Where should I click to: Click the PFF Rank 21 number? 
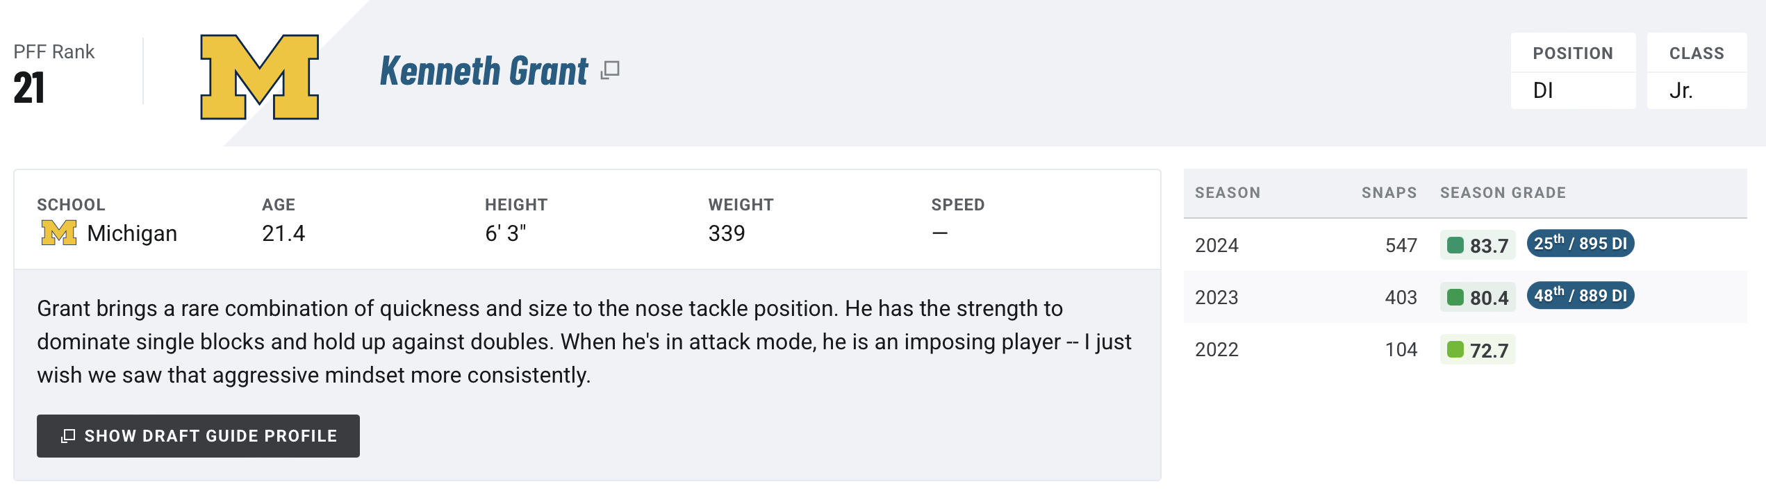click(29, 88)
